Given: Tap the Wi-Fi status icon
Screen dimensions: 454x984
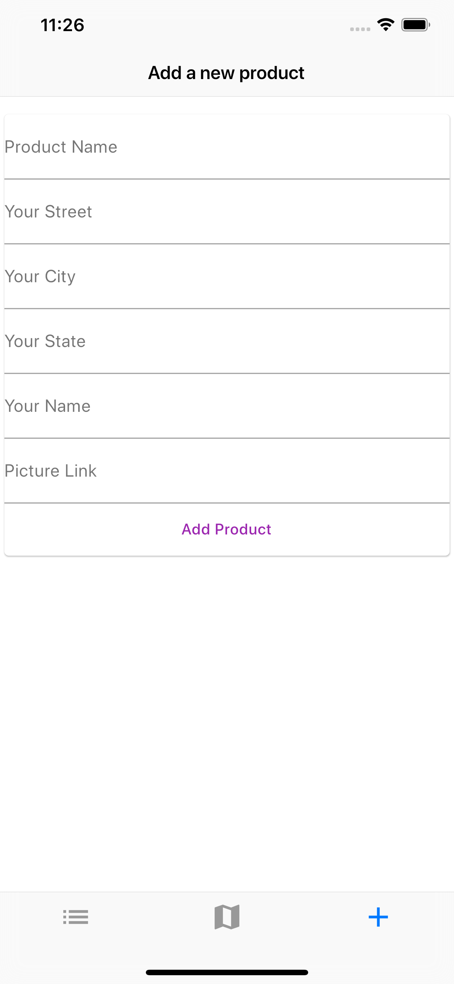Looking at the screenshot, I should click(386, 25).
